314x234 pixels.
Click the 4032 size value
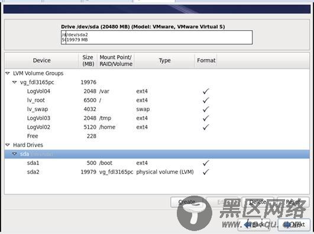coord(90,109)
